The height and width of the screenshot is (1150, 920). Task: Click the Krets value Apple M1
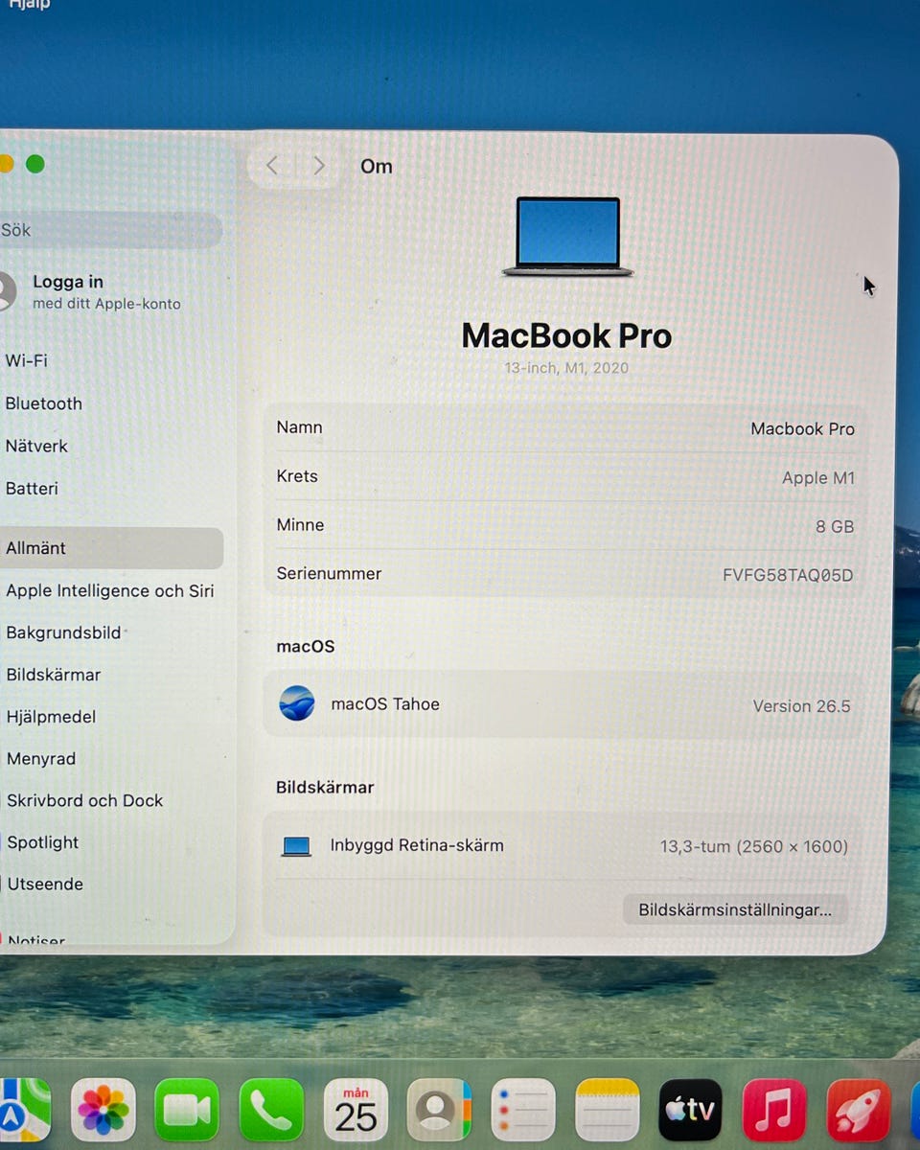click(x=817, y=477)
